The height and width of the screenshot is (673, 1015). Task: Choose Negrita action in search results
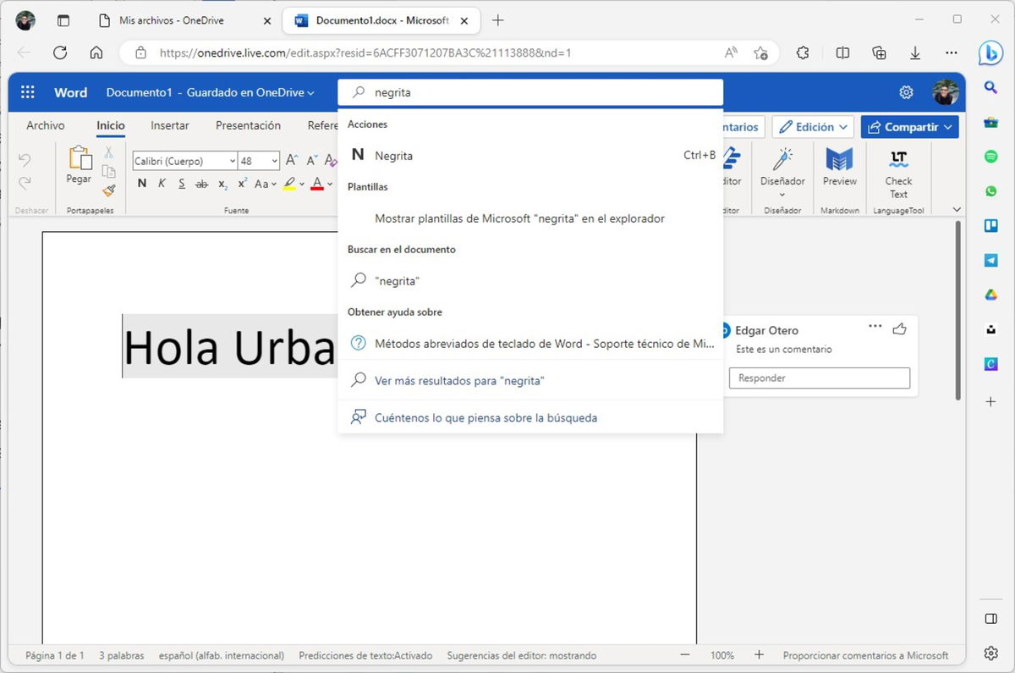click(x=530, y=156)
